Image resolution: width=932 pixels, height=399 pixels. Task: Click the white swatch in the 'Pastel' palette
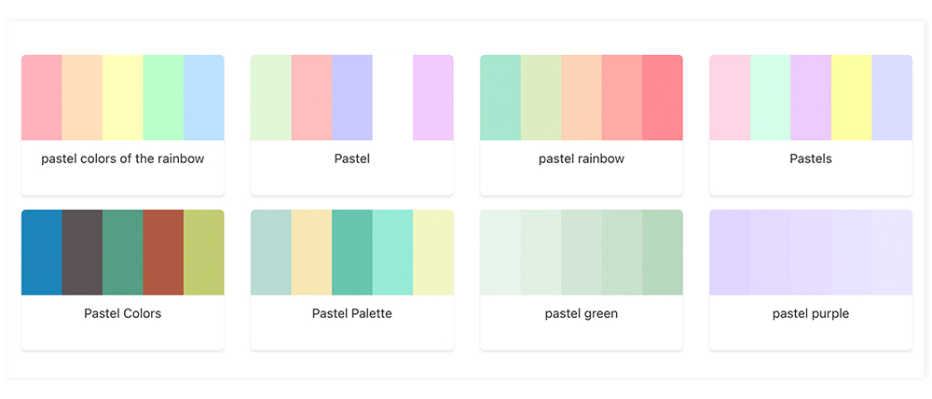[392, 97]
